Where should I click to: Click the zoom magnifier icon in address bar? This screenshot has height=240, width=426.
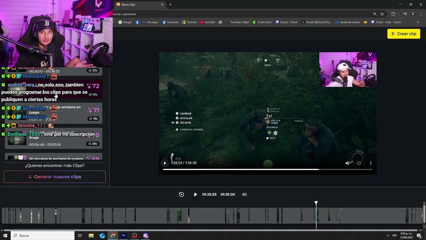[375, 14]
